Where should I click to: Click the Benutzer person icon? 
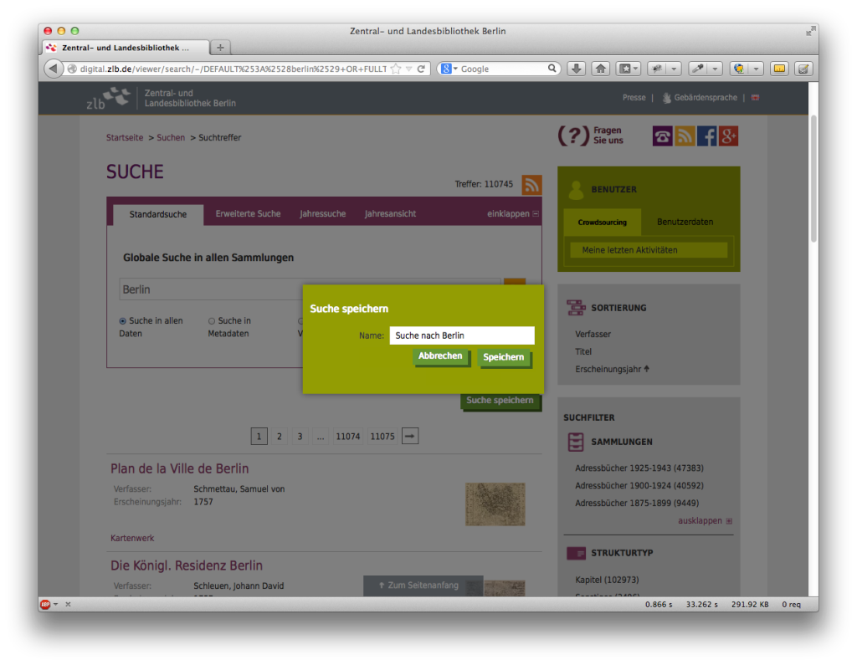click(576, 190)
